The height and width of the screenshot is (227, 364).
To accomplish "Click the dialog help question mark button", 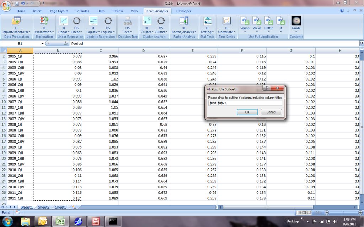I will [267, 88].
